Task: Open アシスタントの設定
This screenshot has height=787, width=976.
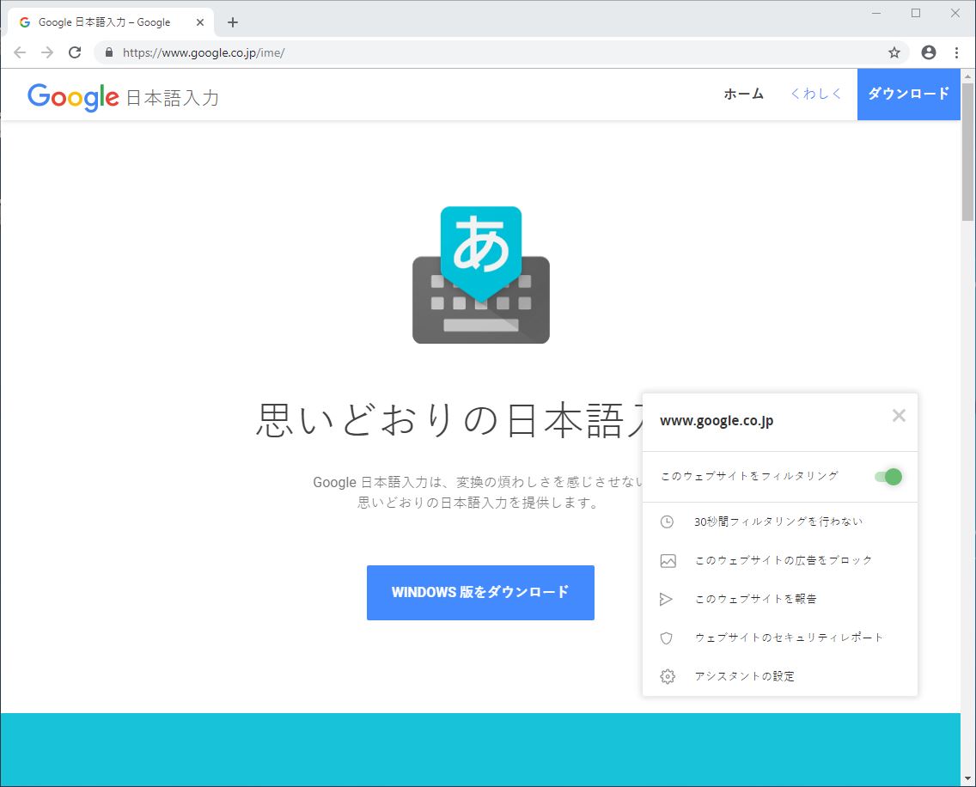Action: point(744,676)
